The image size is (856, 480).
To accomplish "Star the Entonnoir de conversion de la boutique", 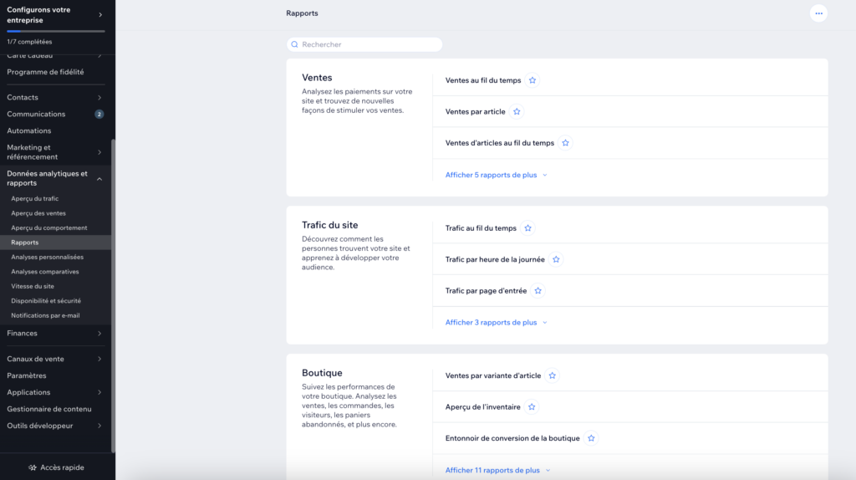I will (x=591, y=438).
